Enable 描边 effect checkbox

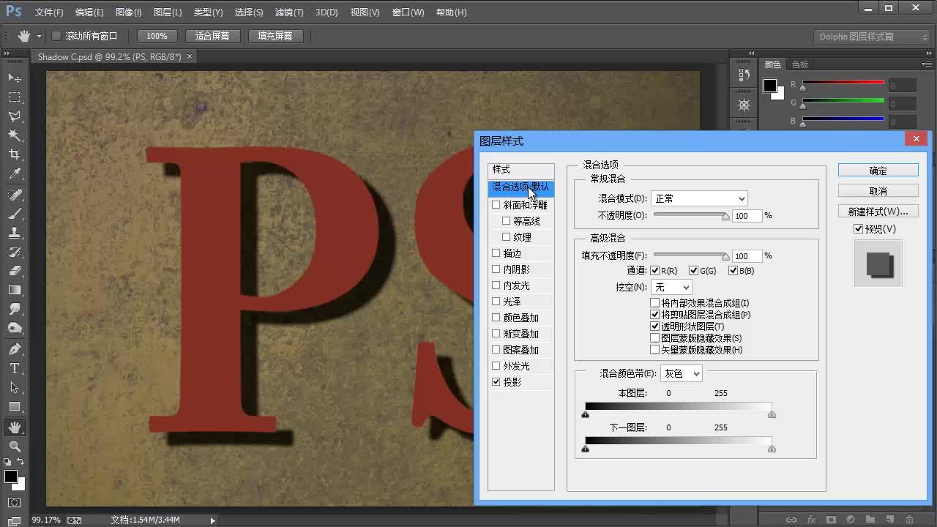point(496,253)
